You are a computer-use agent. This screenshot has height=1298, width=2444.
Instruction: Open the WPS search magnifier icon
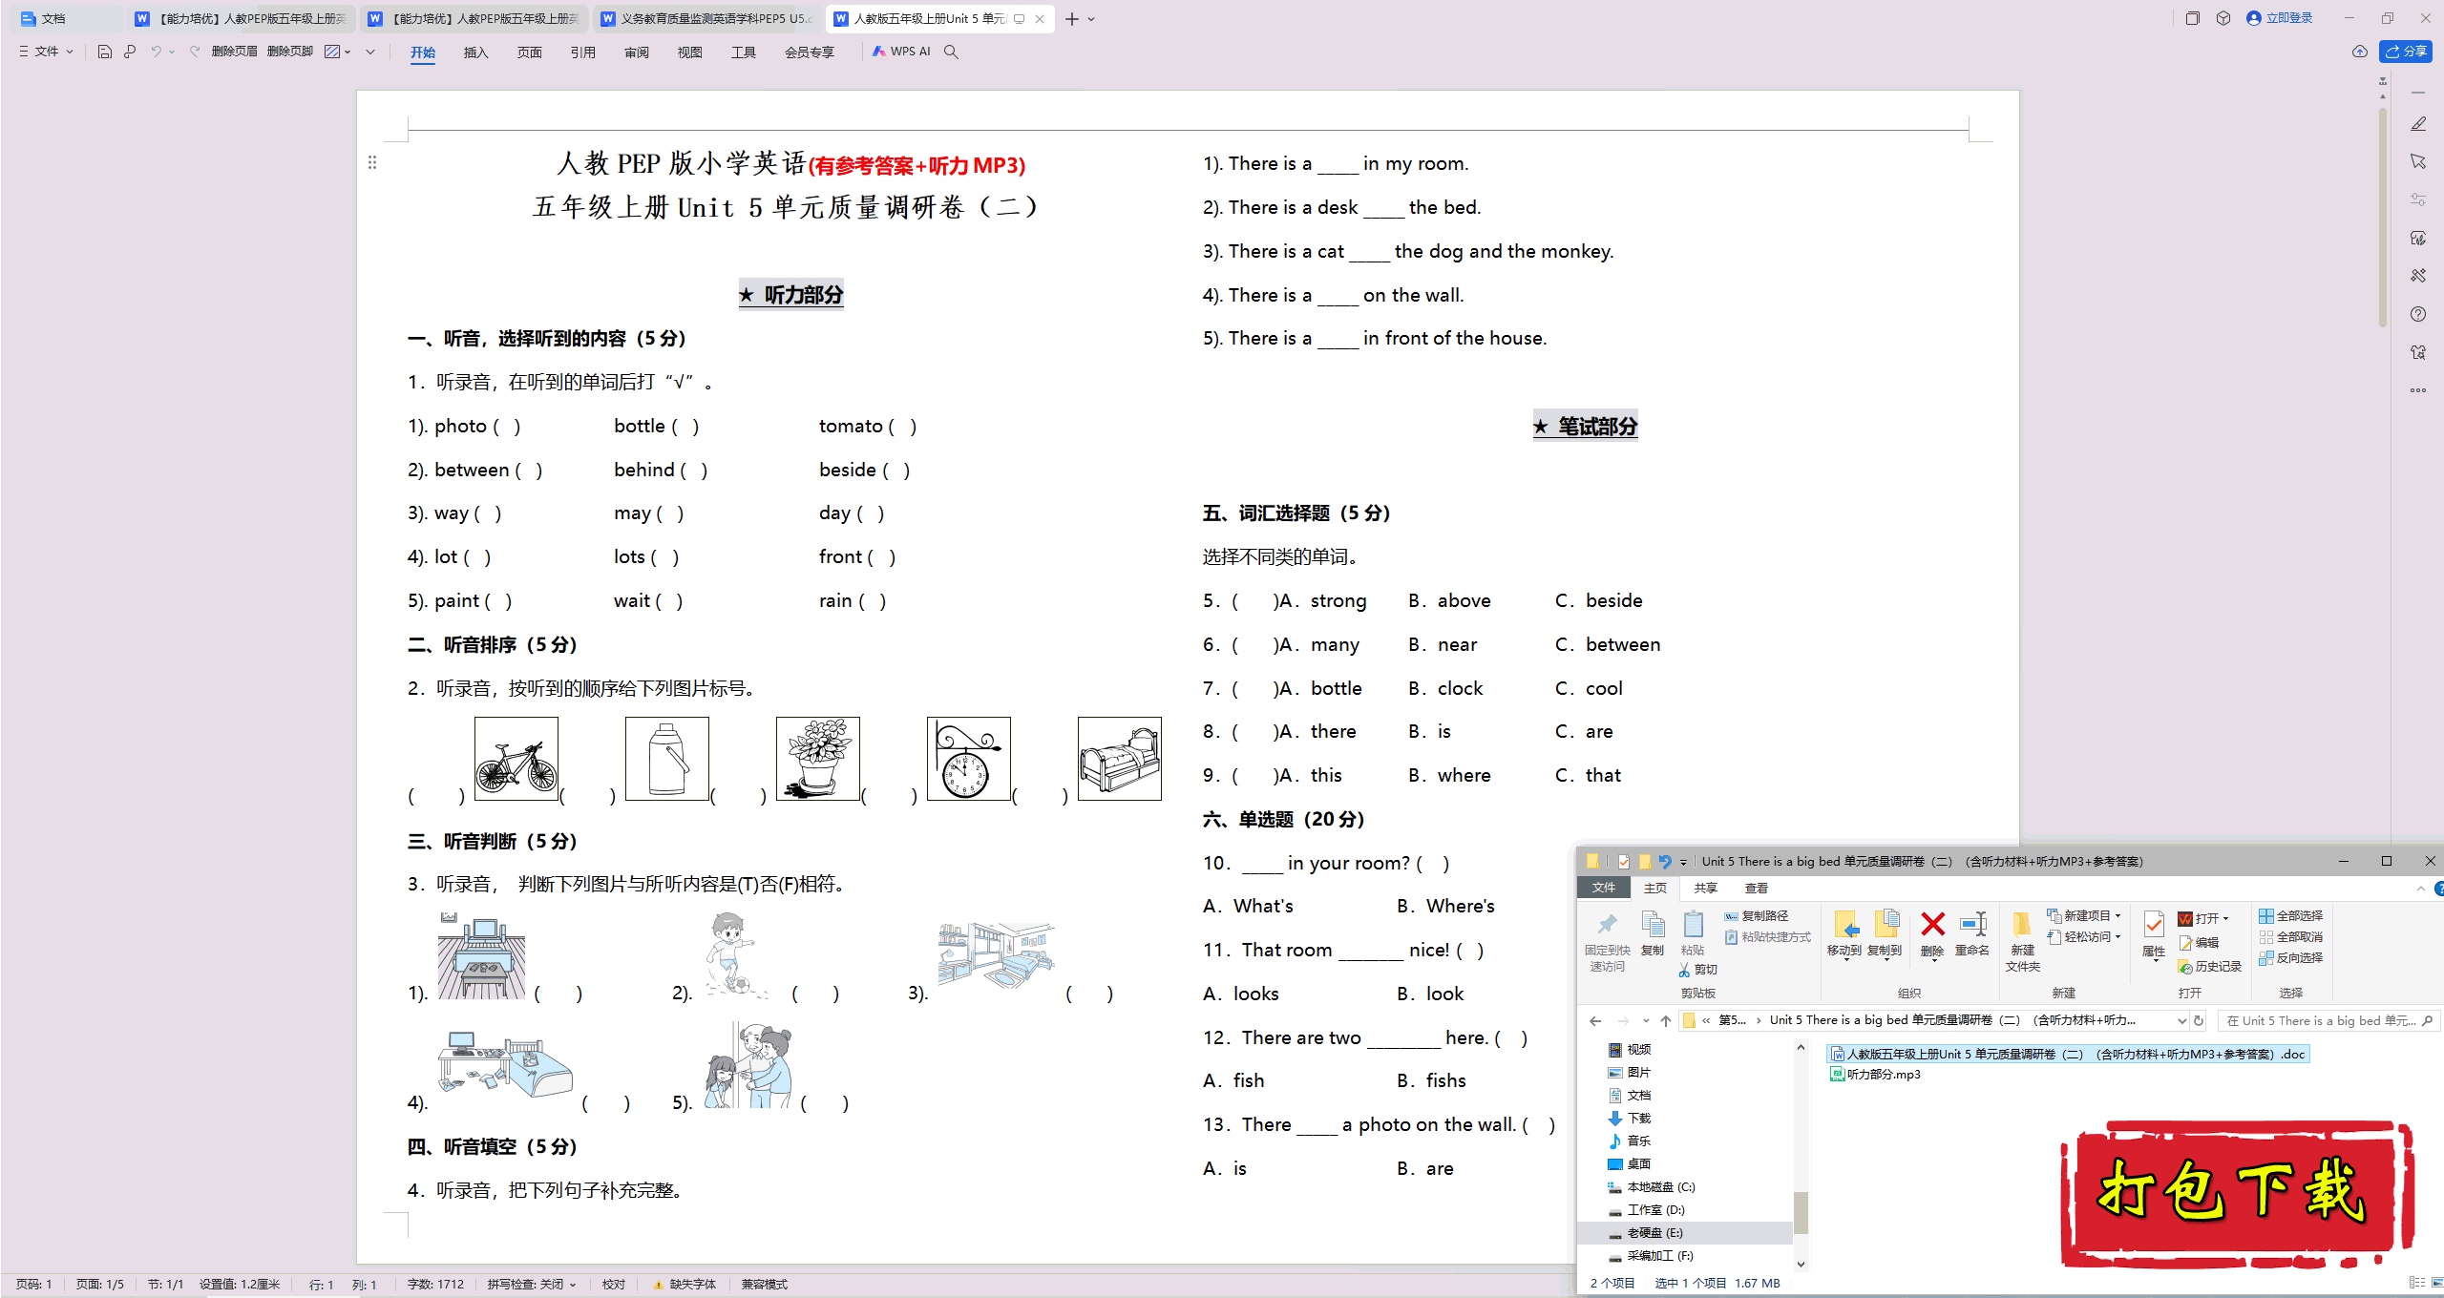coord(951,52)
